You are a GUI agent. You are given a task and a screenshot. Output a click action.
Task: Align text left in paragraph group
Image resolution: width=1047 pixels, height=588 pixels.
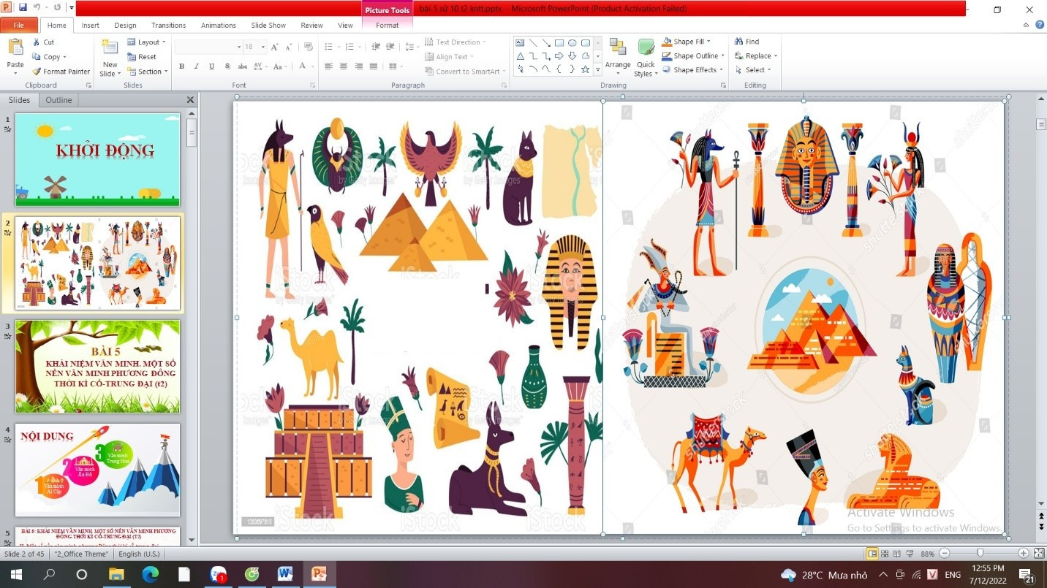tap(328, 66)
